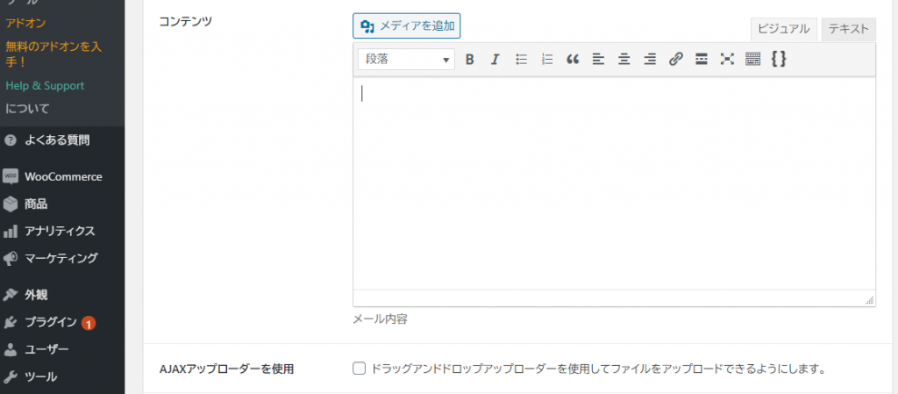
Task: Open よくある質問 menu
Action: click(x=57, y=140)
